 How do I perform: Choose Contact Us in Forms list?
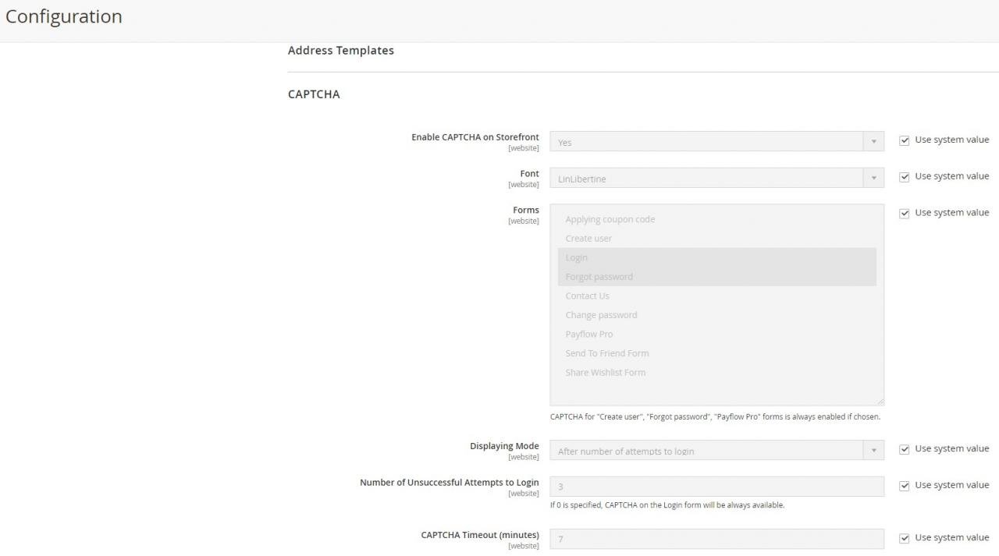[x=587, y=296]
